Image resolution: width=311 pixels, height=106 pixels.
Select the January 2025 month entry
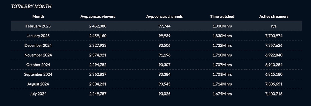click(x=38, y=36)
